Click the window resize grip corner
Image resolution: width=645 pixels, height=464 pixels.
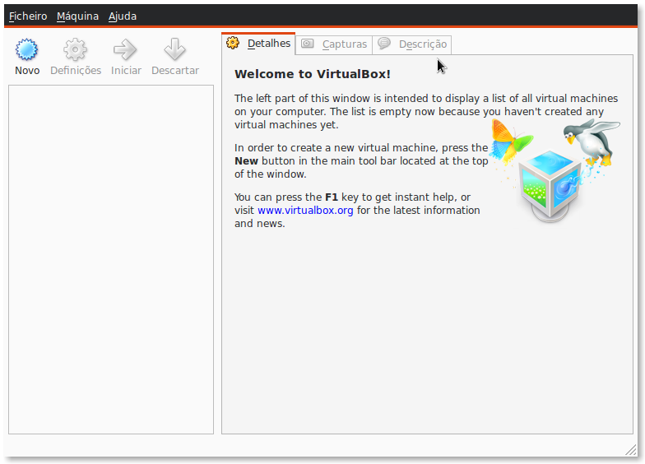pyautogui.click(x=630, y=450)
